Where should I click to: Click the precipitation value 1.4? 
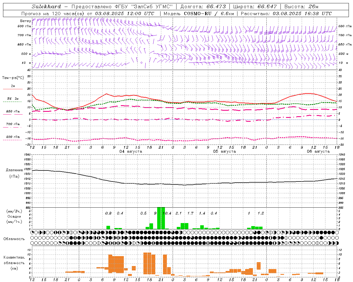pyautogui.click(x=202, y=213)
